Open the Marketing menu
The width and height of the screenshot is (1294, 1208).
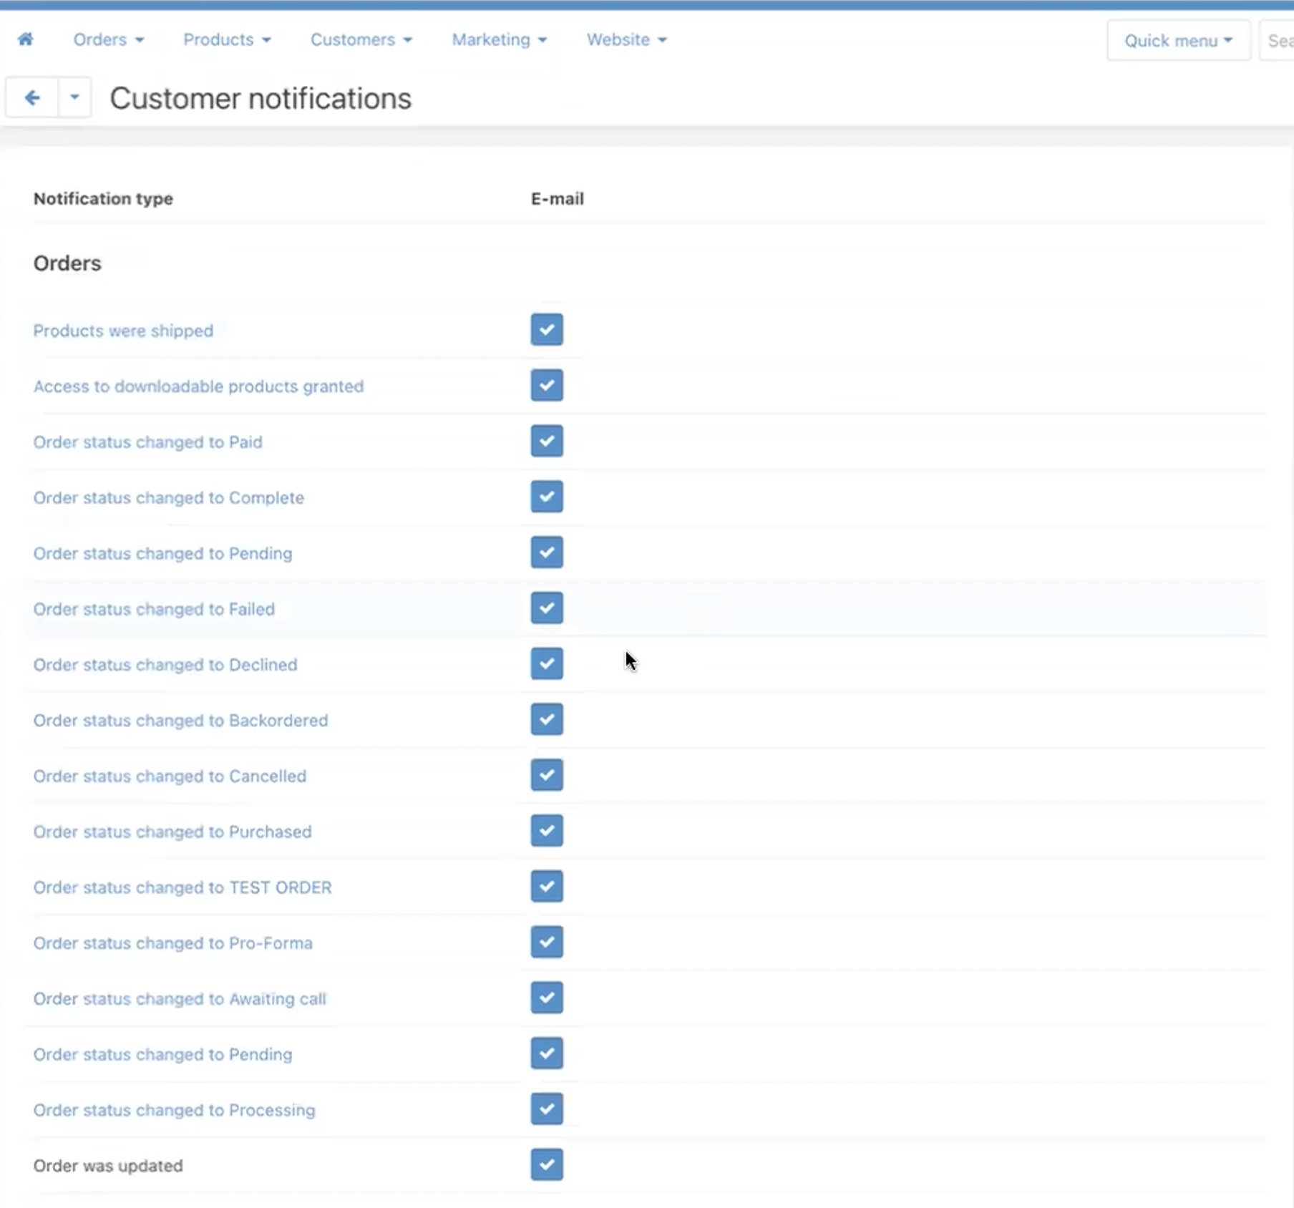[x=499, y=39]
